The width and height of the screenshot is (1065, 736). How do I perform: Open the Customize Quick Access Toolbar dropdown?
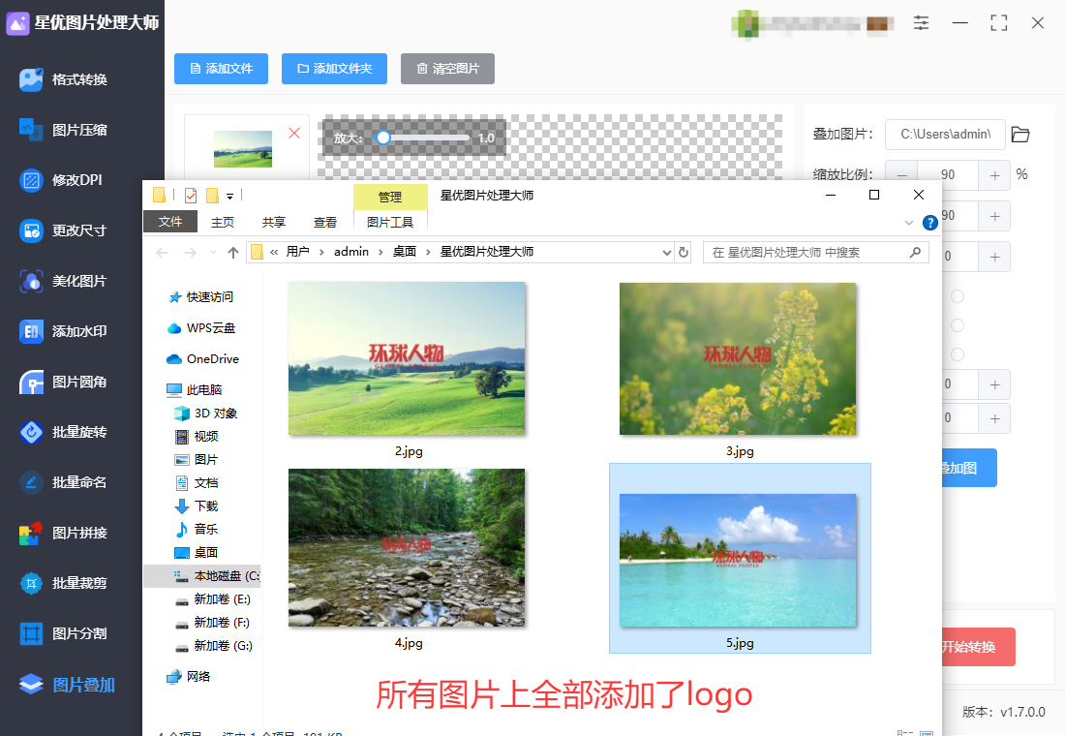coord(229,197)
